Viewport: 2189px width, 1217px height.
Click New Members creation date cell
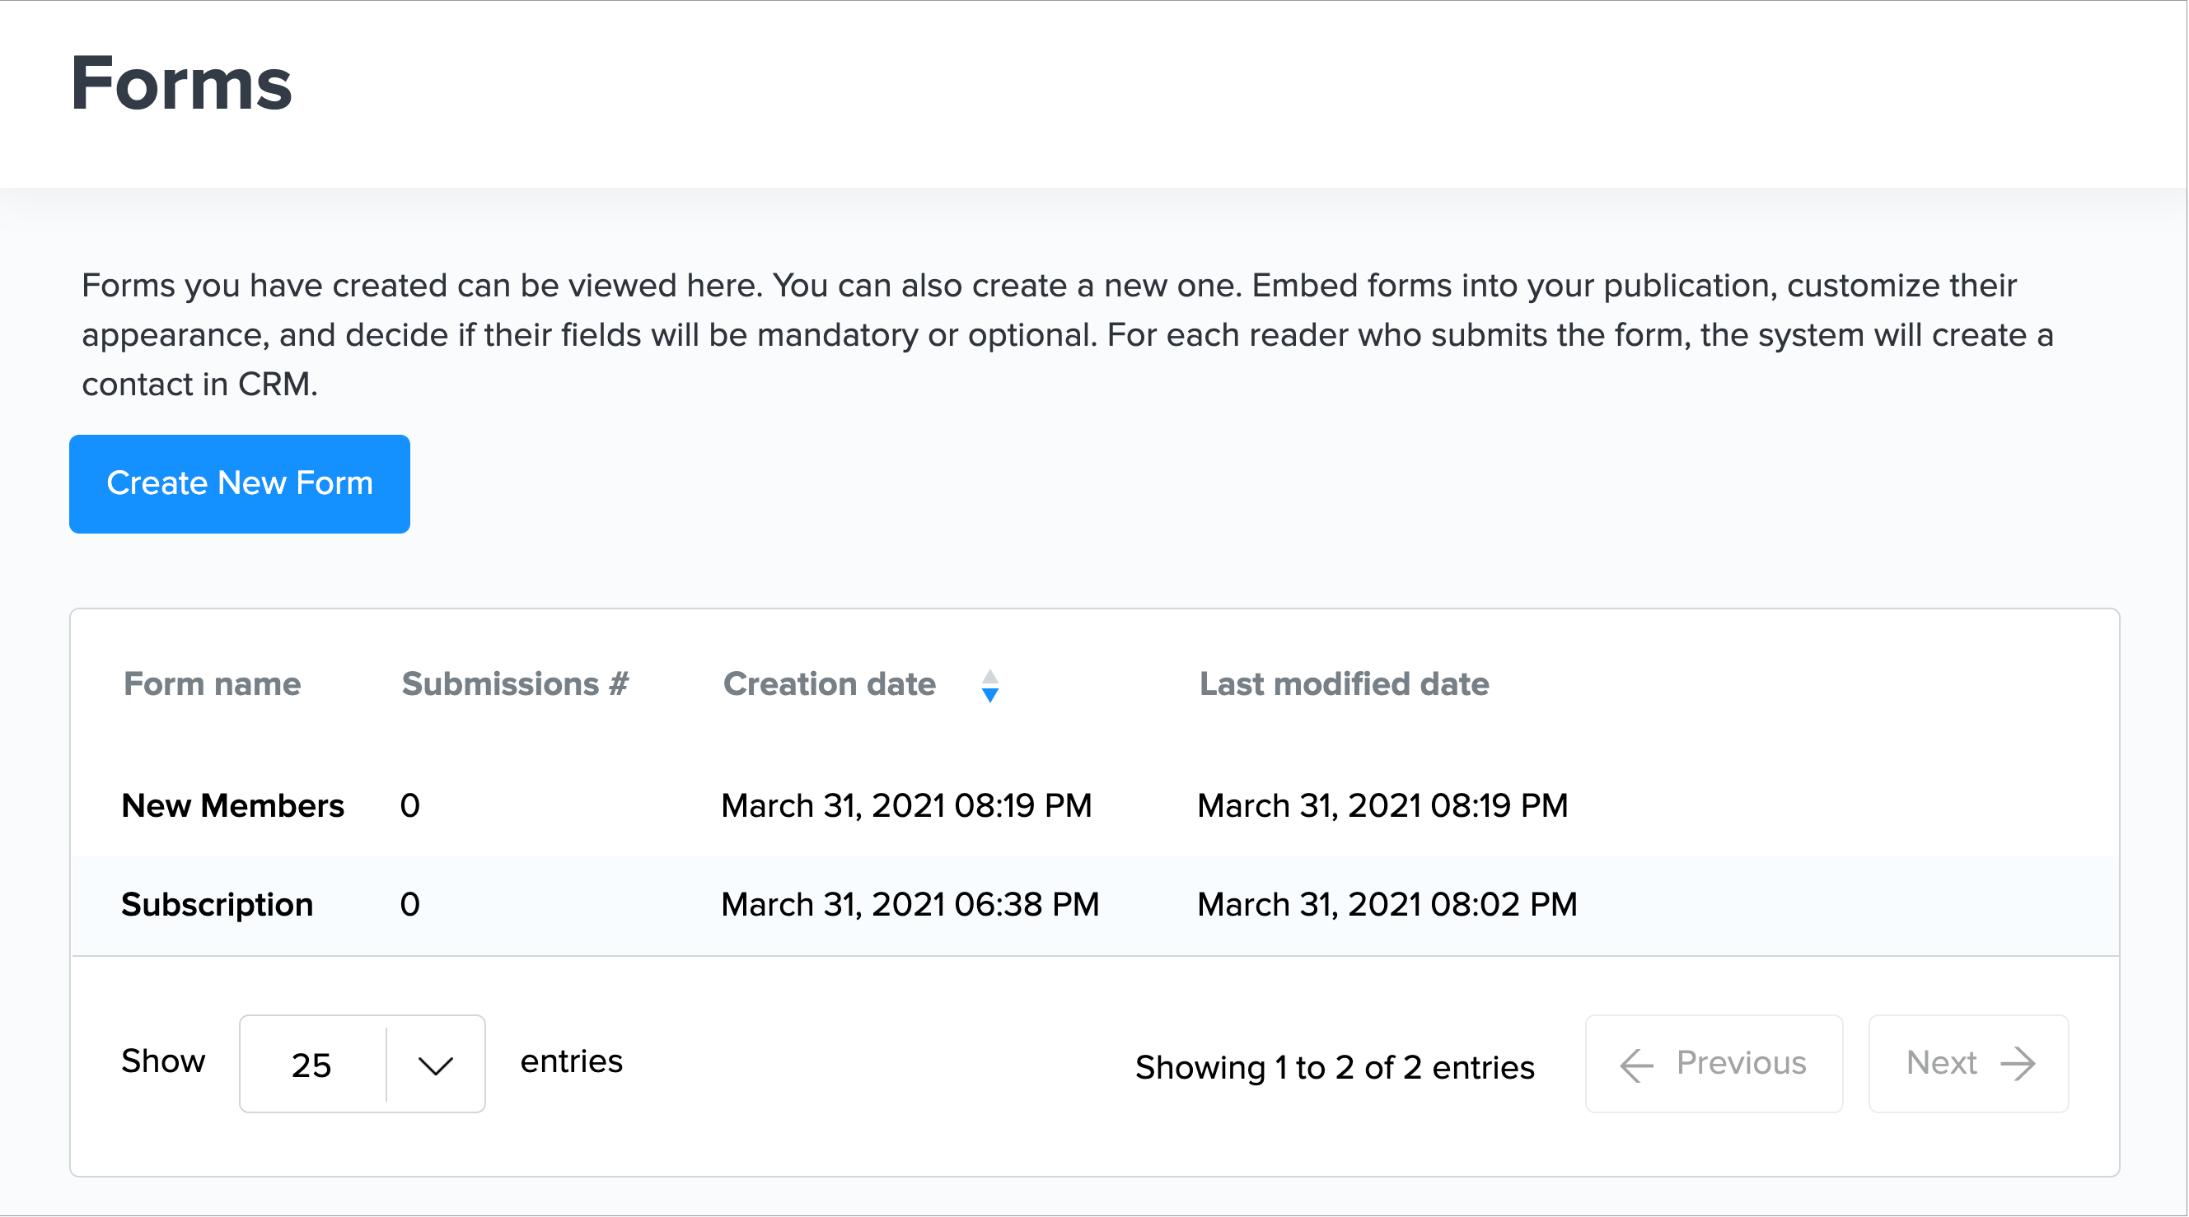coord(907,806)
